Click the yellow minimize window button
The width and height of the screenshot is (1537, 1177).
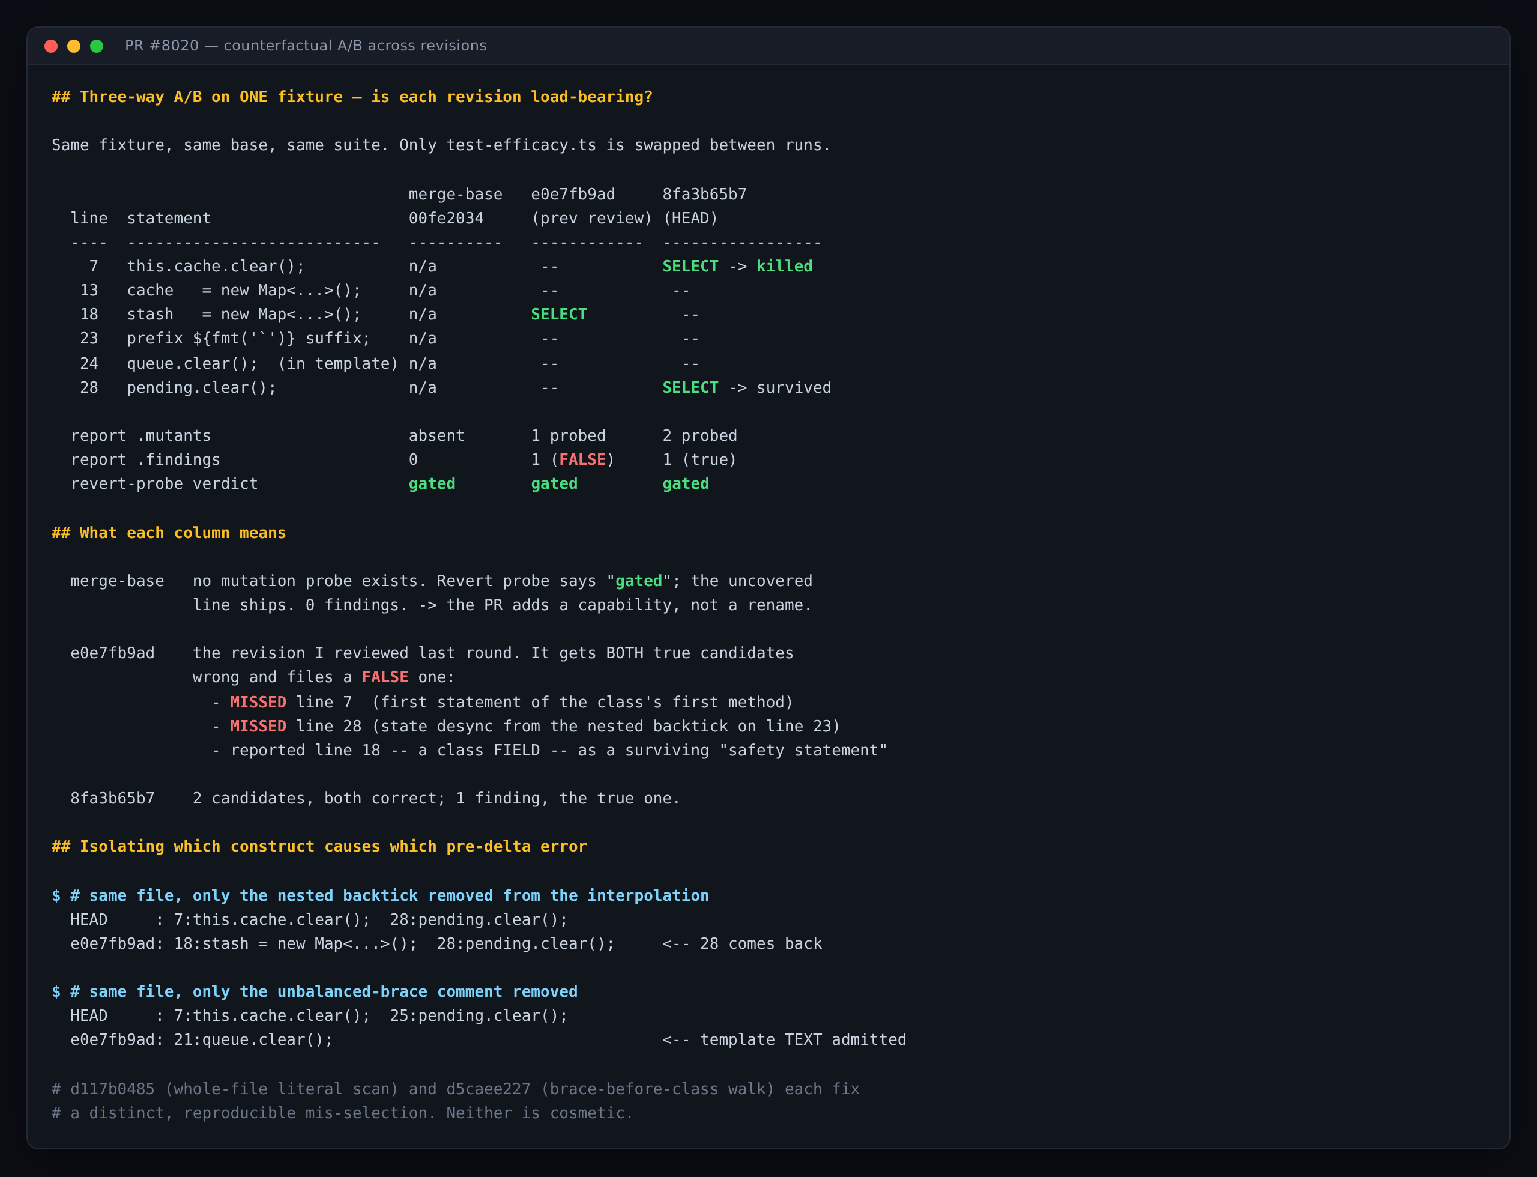click(x=74, y=46)
